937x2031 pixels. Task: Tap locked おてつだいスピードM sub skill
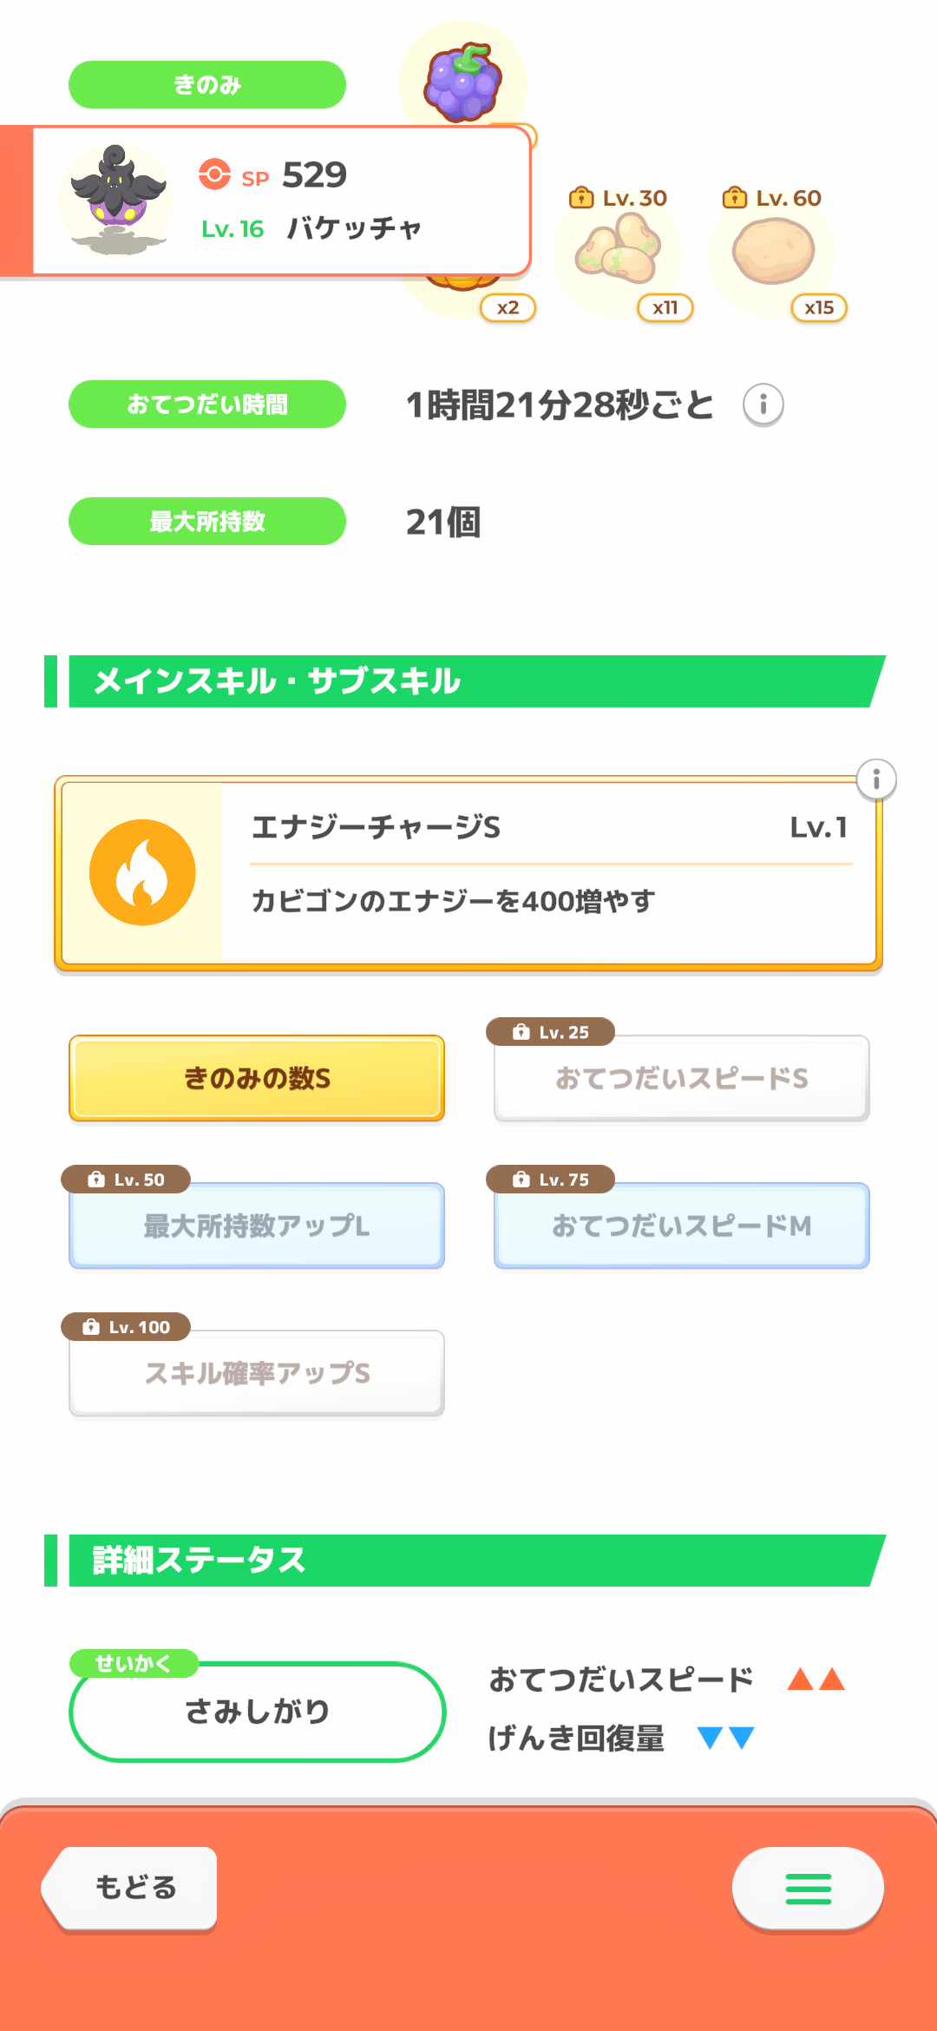pyautogui.click(x=682, y=1226)
